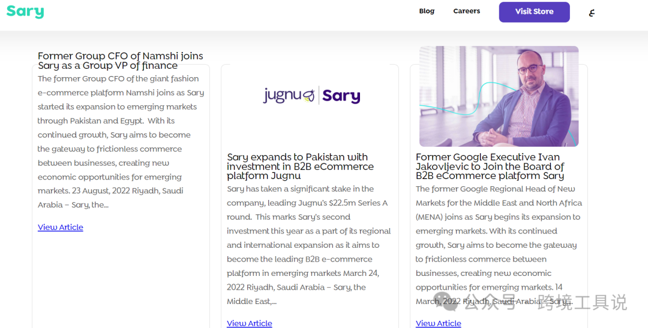Select the "Sary expands to Pakistan" headline

[300, 166]
